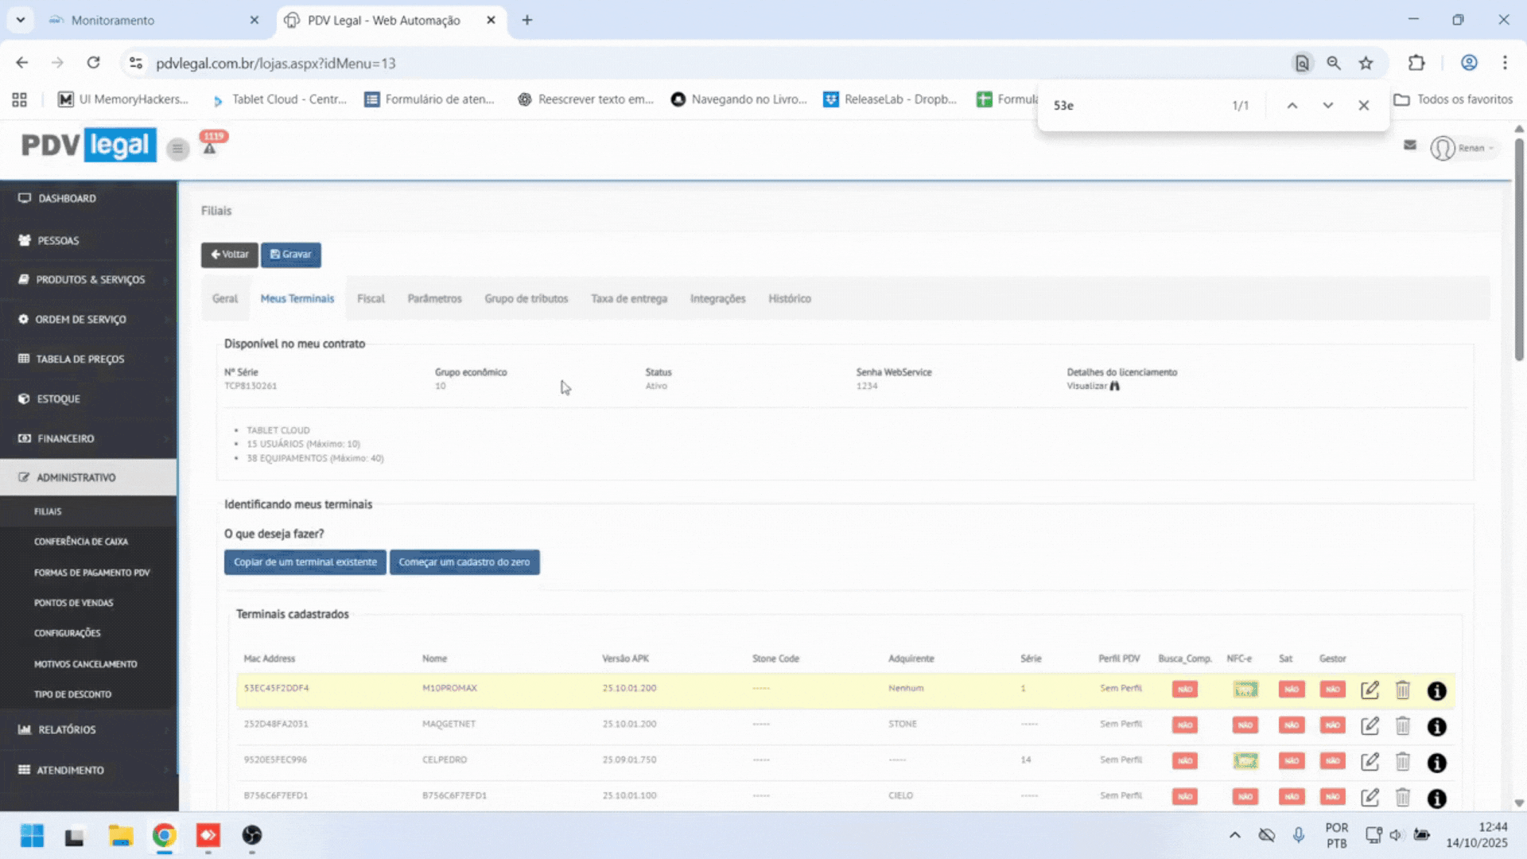
Task: Delete the MAQGETNET terminal
Action: 1403,725
